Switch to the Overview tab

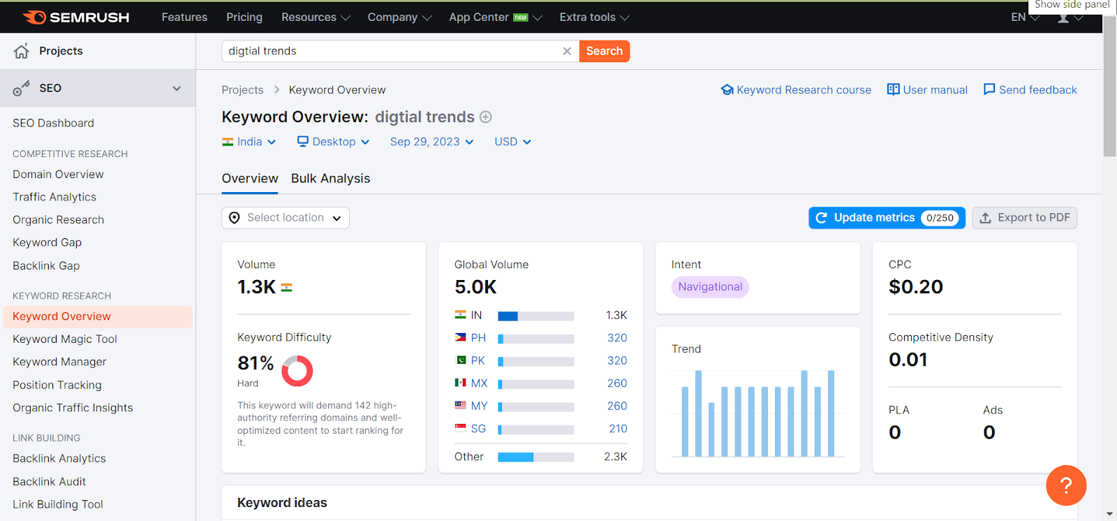[250, 179]
